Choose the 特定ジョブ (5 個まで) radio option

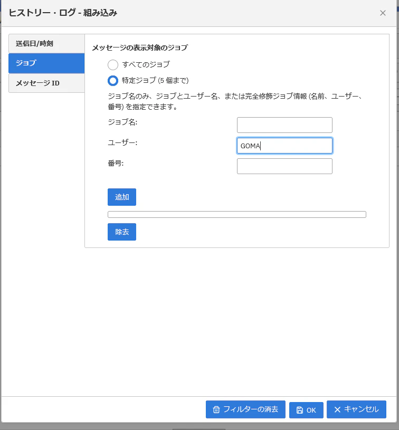tap(113, 81)
